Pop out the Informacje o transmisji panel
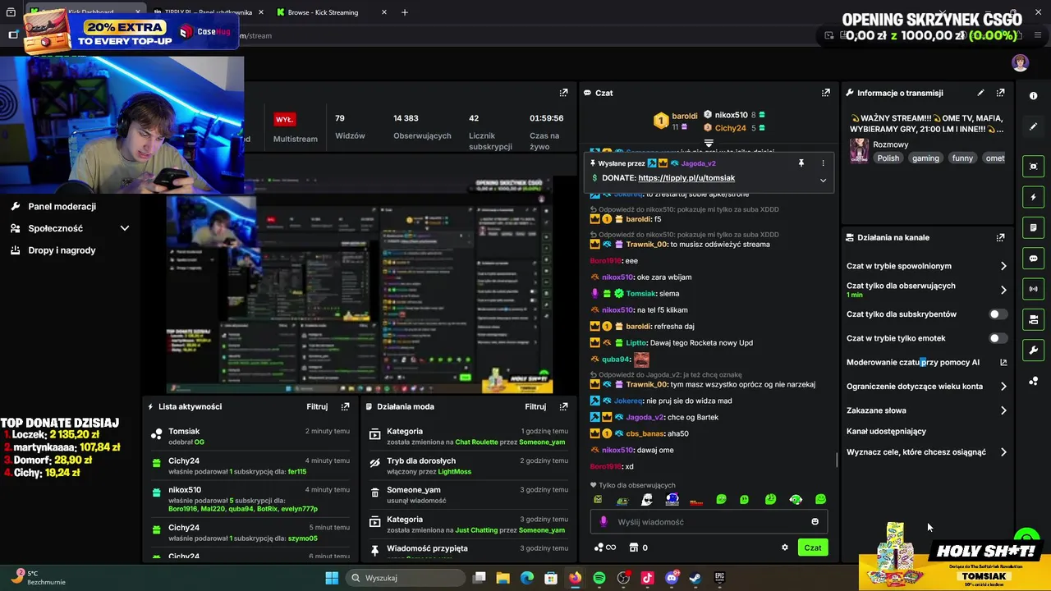 1000,93
